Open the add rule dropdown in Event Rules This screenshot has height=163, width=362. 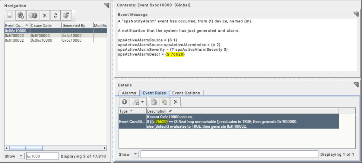(x=137, y=102)
